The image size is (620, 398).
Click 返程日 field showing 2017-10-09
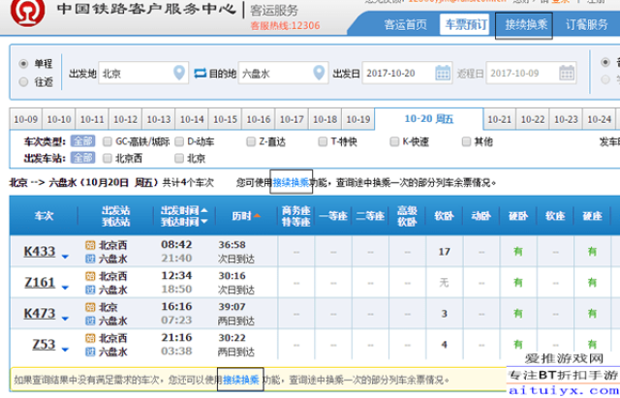(x=532, y=74)
